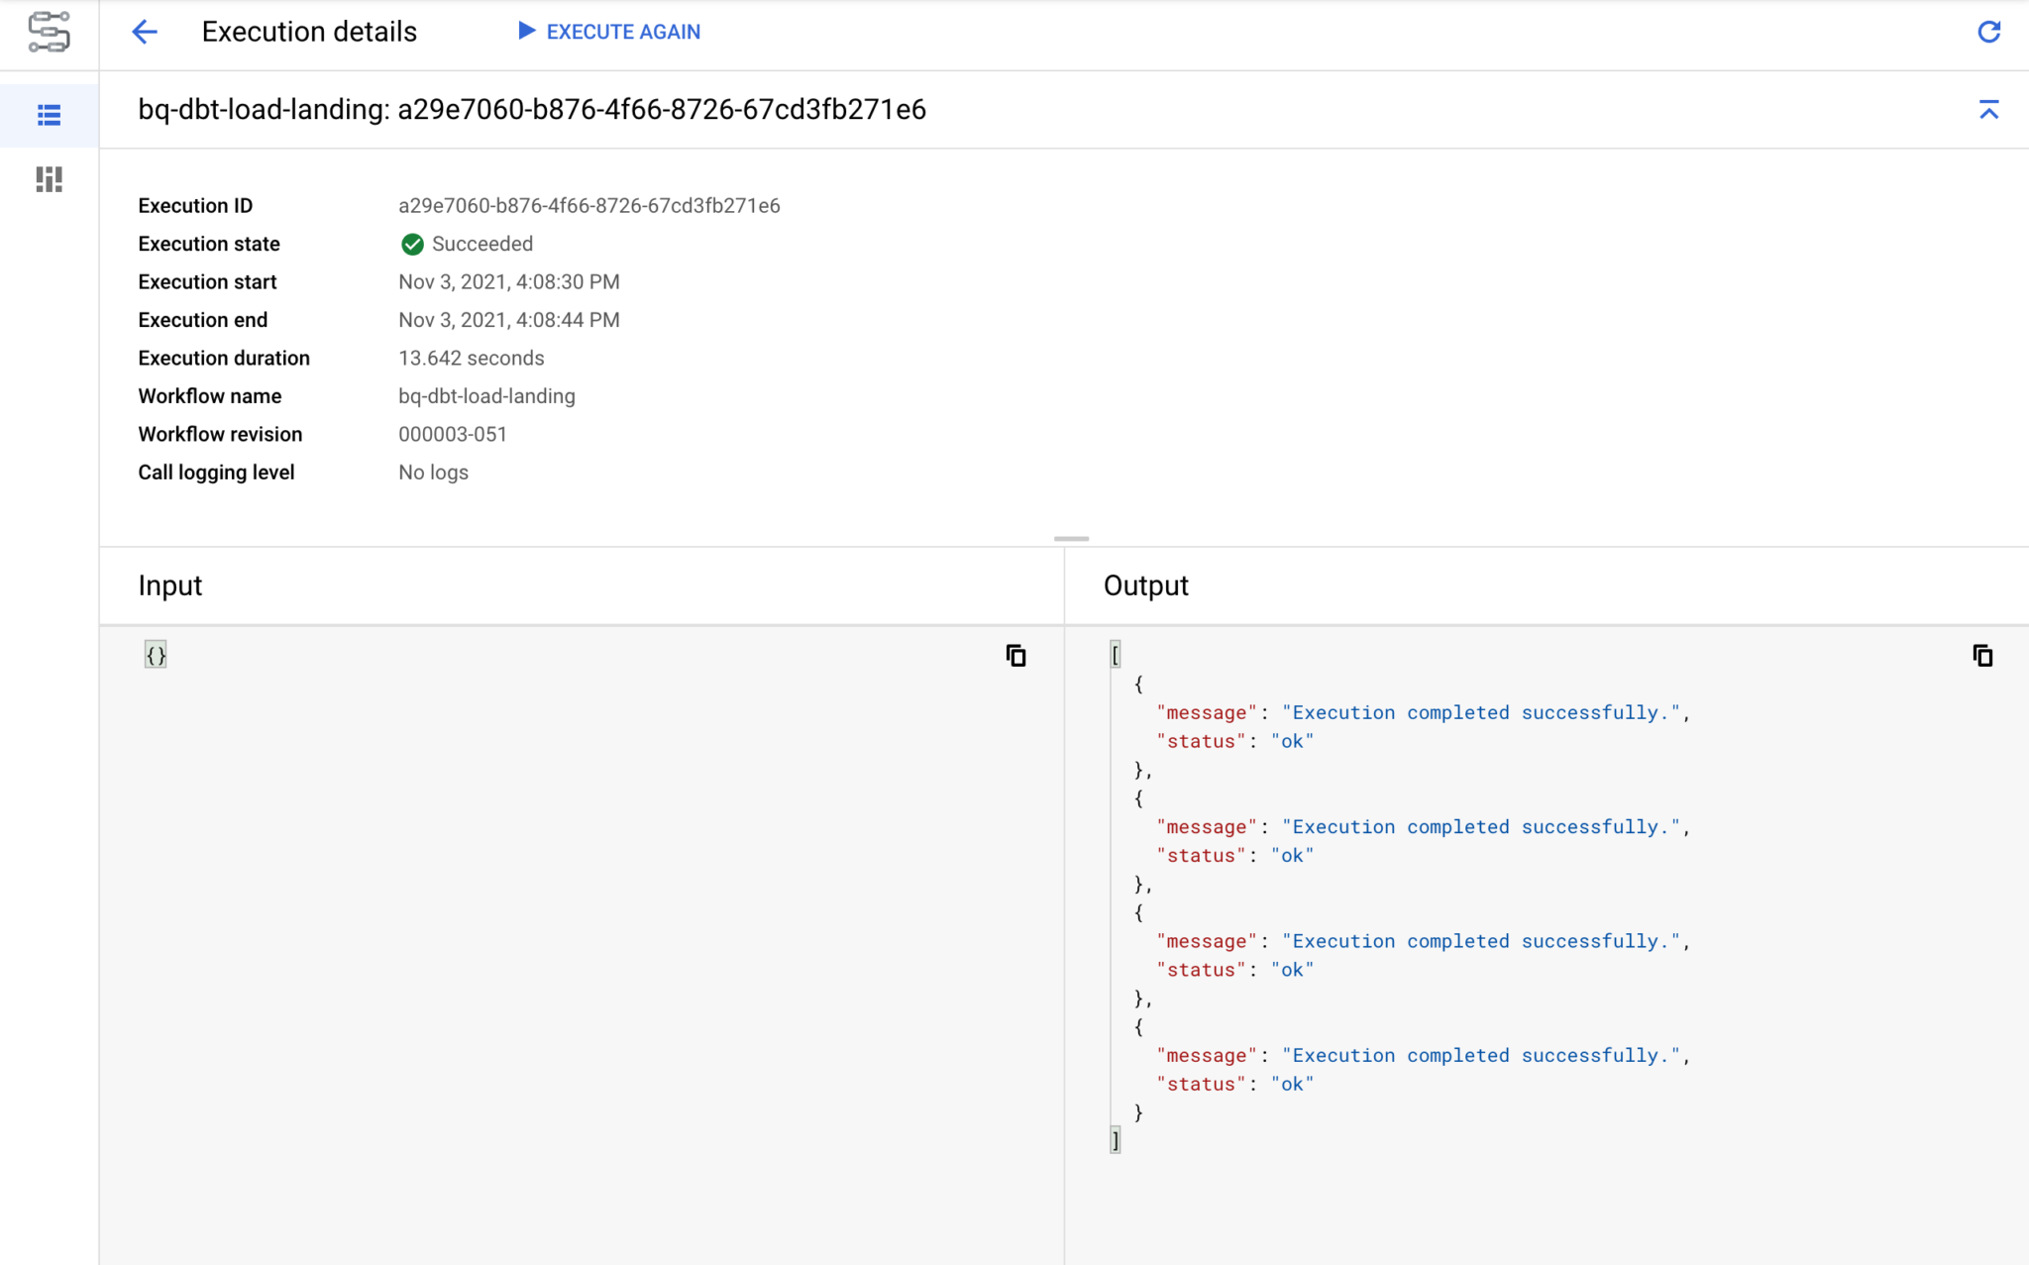Collapse the Output JSON array bracket
2029x1265 pixels.
[x=1116, y=653]
